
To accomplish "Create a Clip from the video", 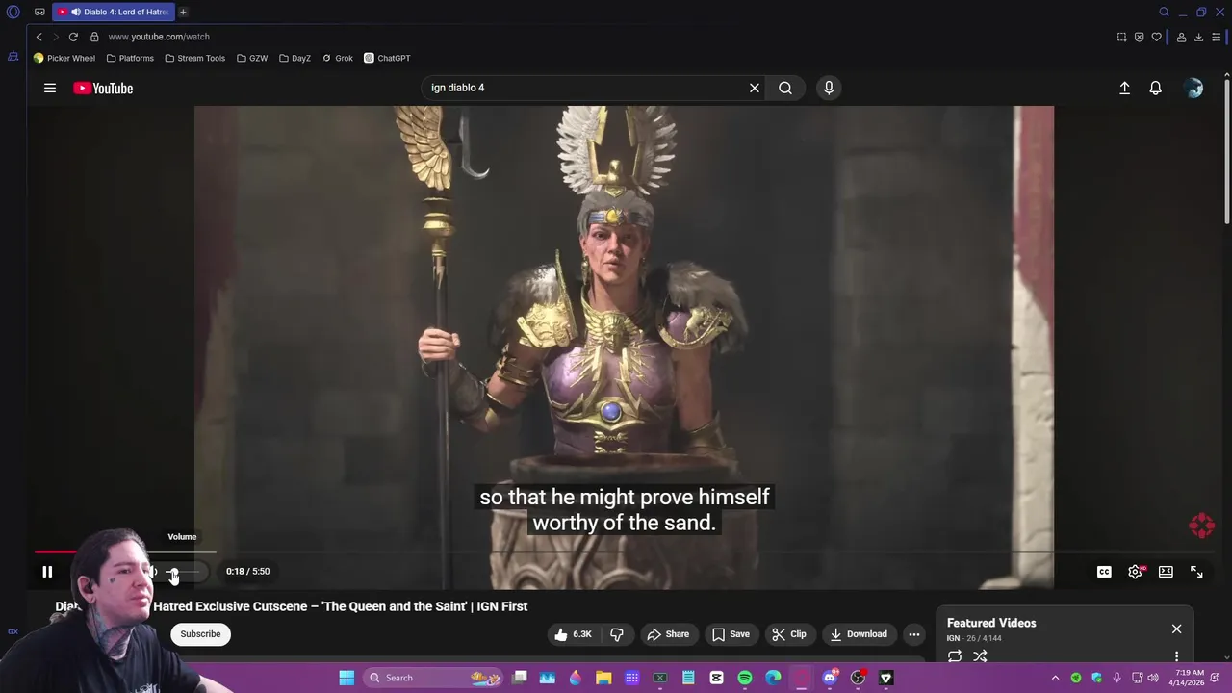I will click(789, 634).
